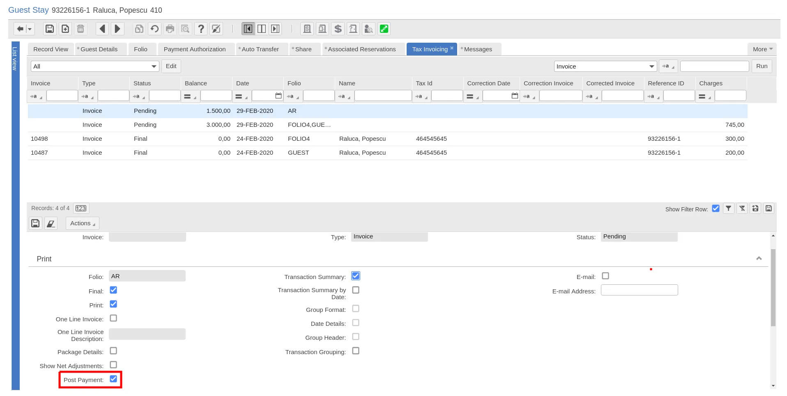Click the details panel vertical scrollbar

click(773, 287)
